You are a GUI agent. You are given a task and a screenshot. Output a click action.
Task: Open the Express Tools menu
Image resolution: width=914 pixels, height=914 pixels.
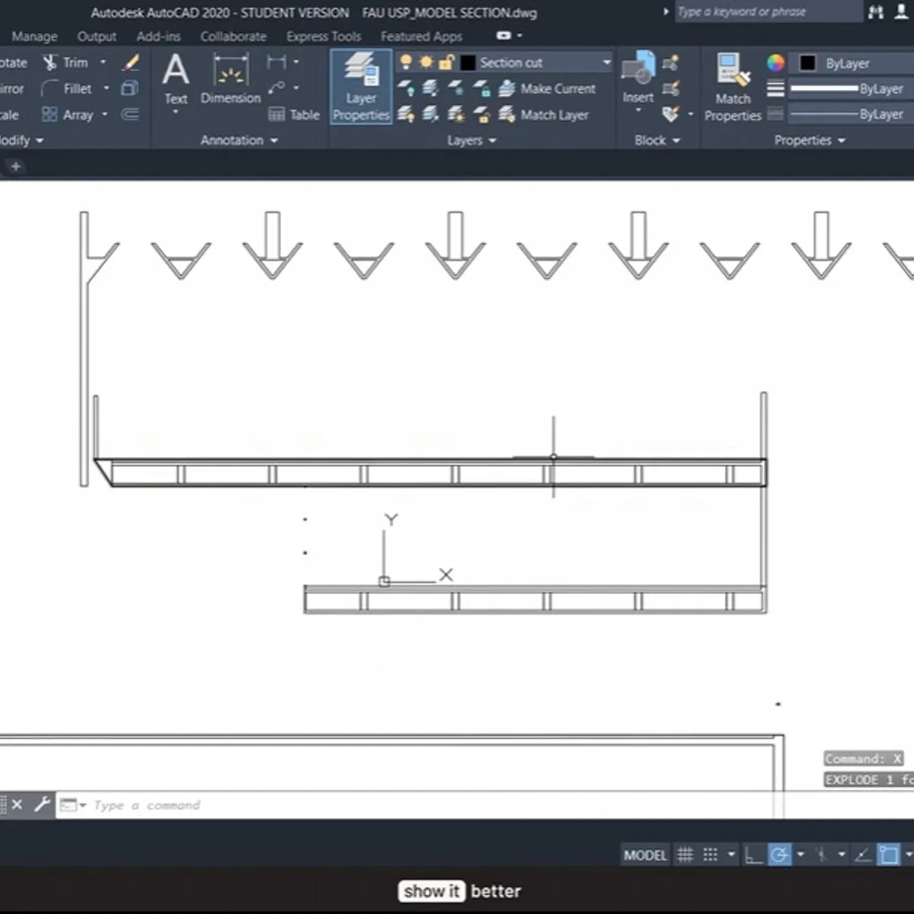324,36
